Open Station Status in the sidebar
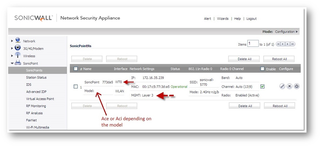The width and height of the screenshot is (321, 147). tap(36, 78)
